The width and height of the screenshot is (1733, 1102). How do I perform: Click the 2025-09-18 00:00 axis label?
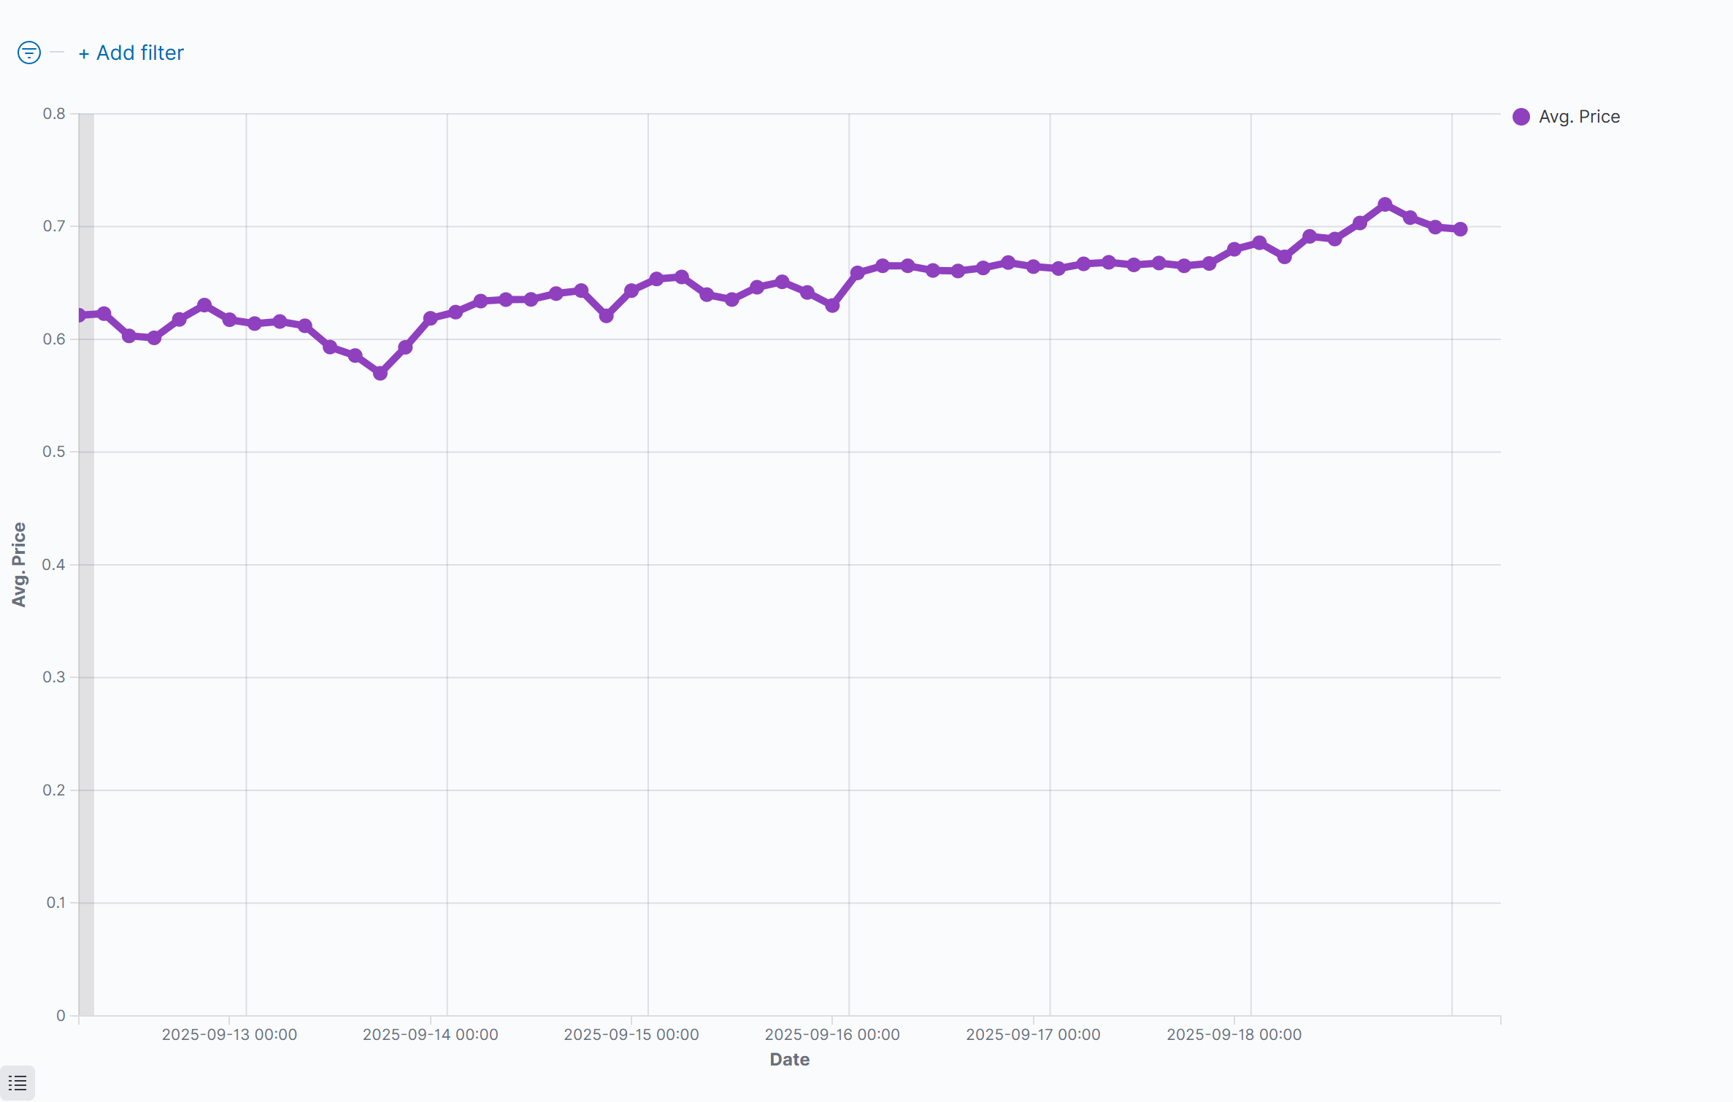[x=1234, y=1034]
